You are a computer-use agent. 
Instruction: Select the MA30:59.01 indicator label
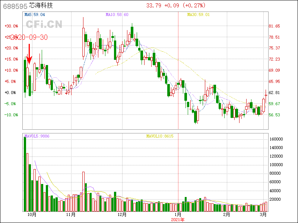click(198, 15)
